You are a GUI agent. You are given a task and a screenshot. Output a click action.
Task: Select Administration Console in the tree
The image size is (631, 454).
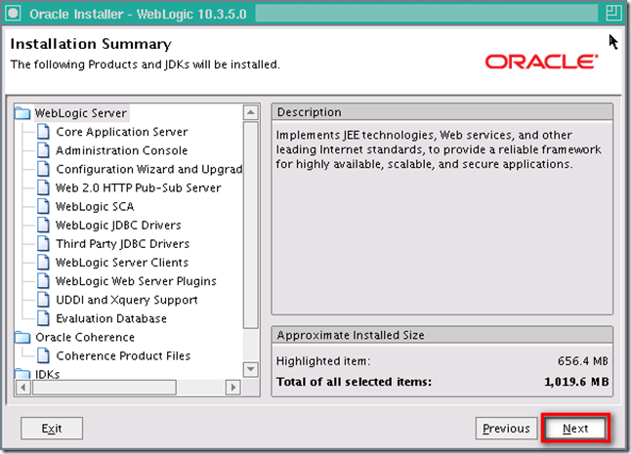tap(121, 150)
